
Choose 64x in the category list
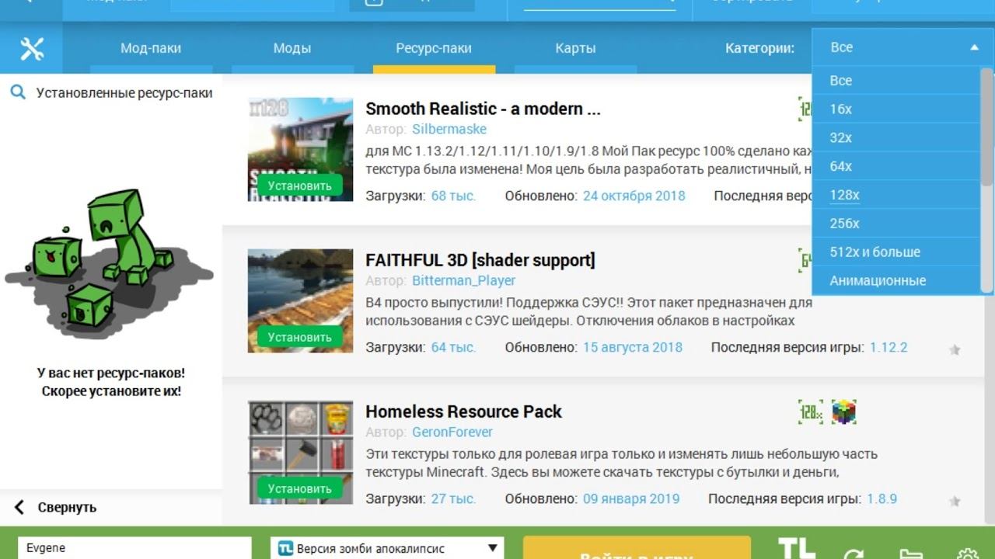click(x=896, y=166)
